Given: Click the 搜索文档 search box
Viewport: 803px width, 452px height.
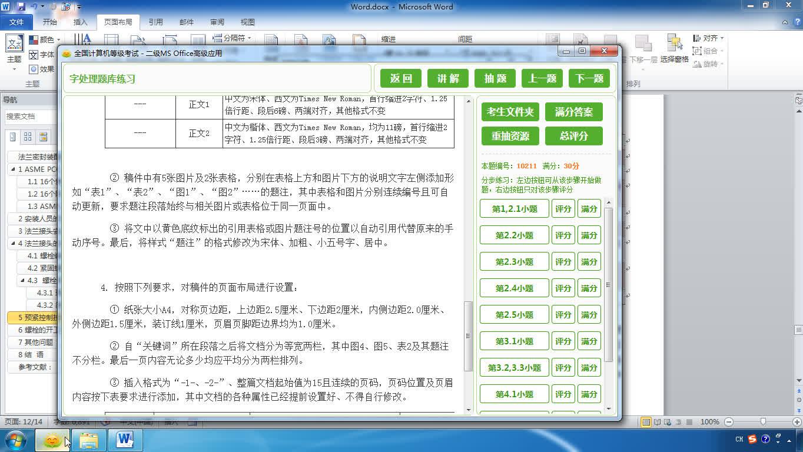Looking at the screenshot, I should (x=31, y=117).
